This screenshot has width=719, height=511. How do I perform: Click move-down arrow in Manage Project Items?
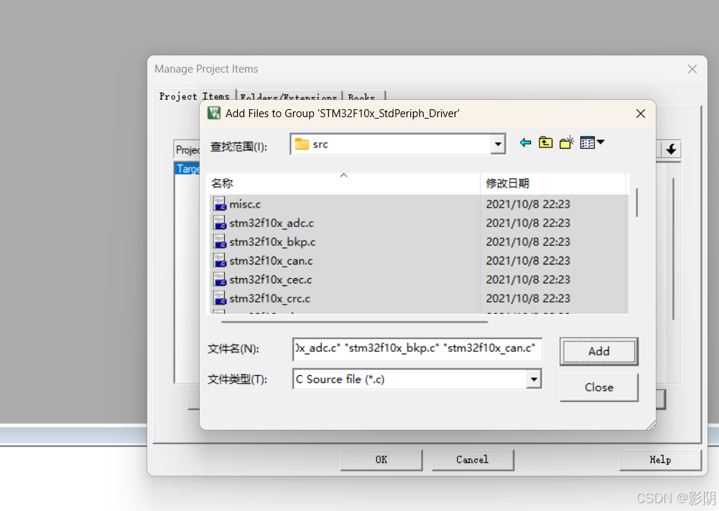pyautogui.click(x=672, y=149)
